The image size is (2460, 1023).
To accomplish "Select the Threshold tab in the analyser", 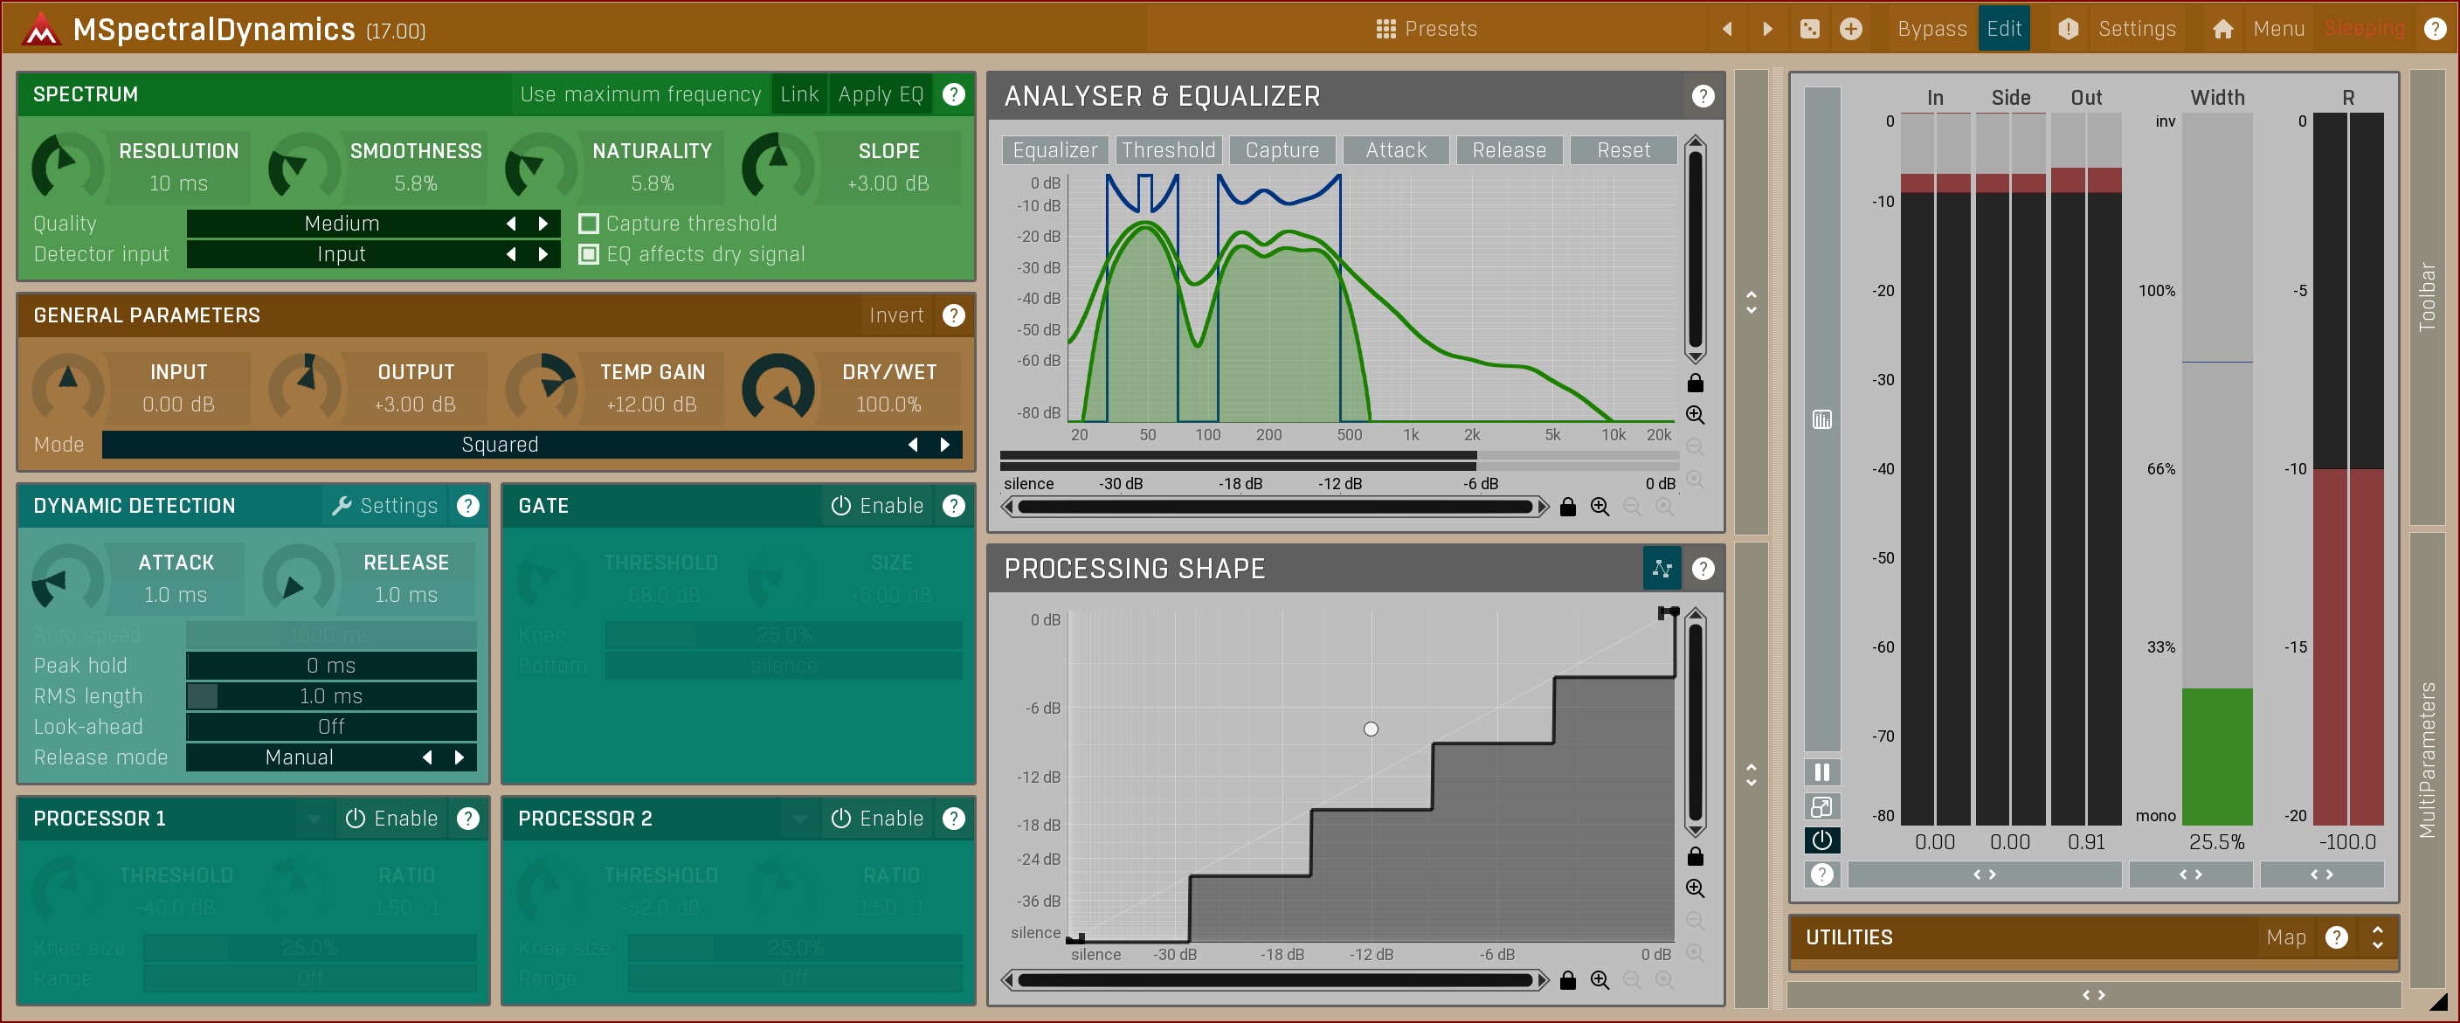I will (1168, 150).
